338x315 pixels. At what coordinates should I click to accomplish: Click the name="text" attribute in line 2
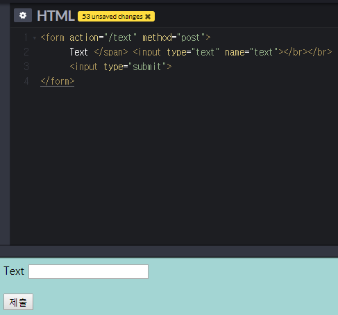click(251, 52)
